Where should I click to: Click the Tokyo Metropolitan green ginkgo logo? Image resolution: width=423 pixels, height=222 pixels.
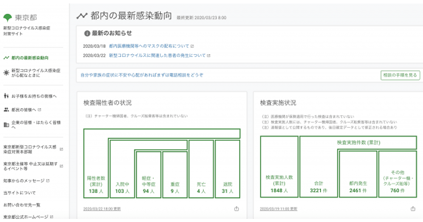coord(8,17)
